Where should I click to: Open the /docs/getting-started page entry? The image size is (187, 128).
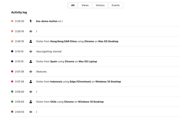point(49,51)
